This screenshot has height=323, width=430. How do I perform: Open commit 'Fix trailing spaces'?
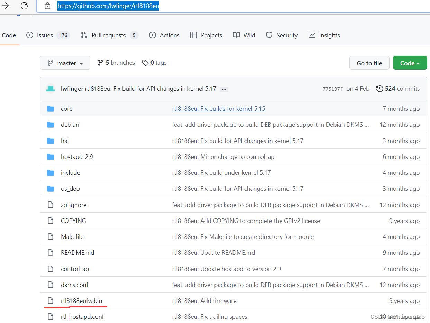(x=210, y=317)
